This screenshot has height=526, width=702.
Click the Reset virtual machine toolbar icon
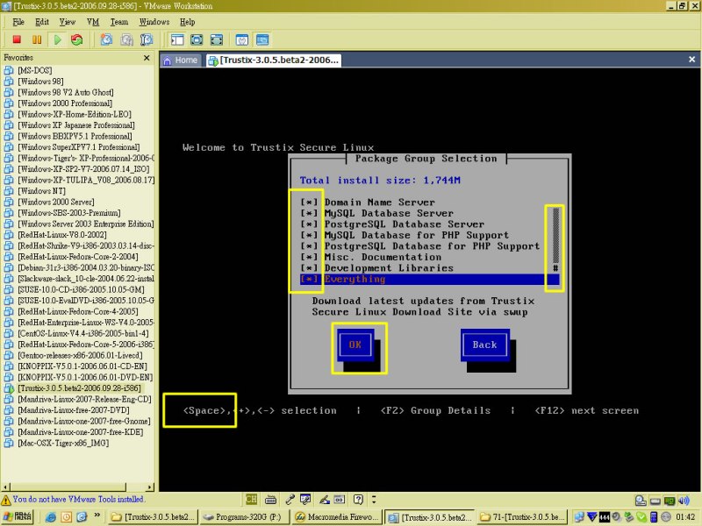pos(77,39)
